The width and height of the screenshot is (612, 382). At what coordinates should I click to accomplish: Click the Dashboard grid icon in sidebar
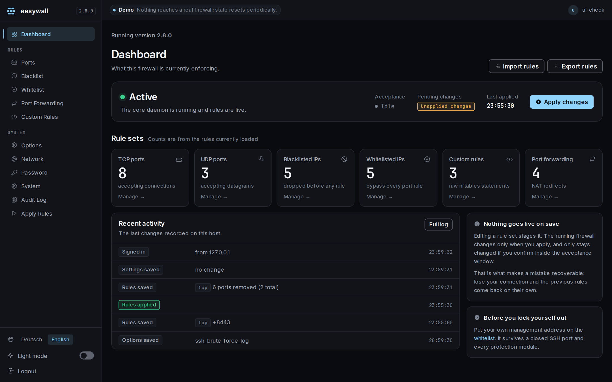14,34
